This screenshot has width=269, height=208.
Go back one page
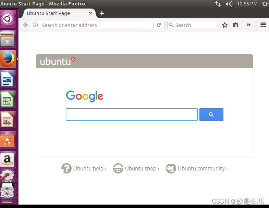pyautogui.click(x=25, y=25)
